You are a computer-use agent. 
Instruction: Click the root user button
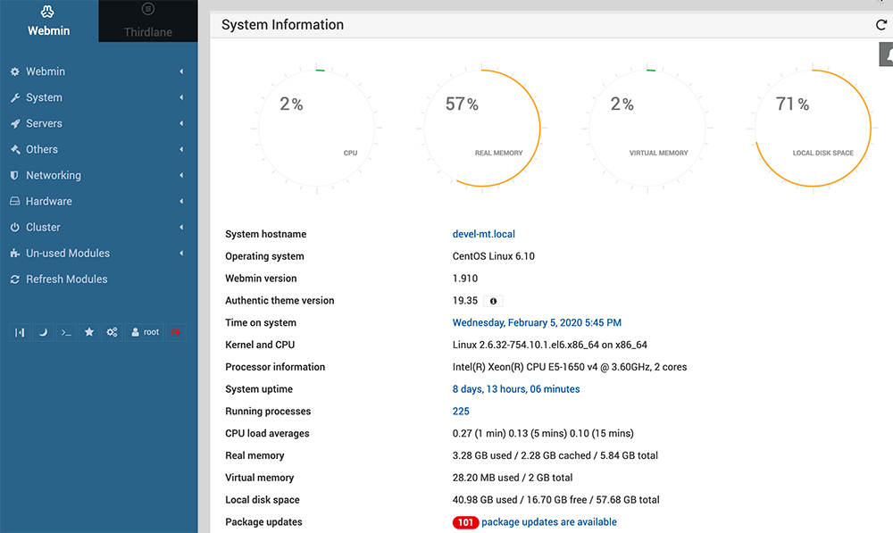pyautogui.click(x=146, y=332)
